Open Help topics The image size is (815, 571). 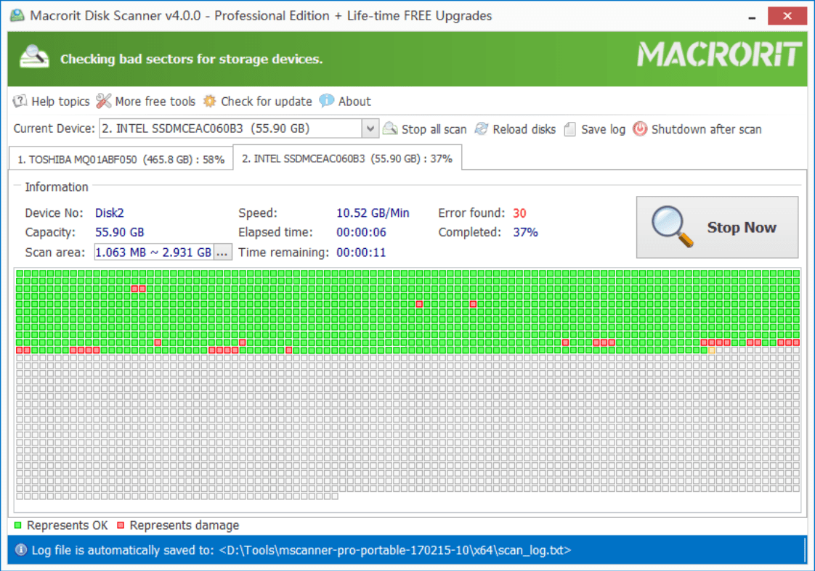[x=58, y=101]
